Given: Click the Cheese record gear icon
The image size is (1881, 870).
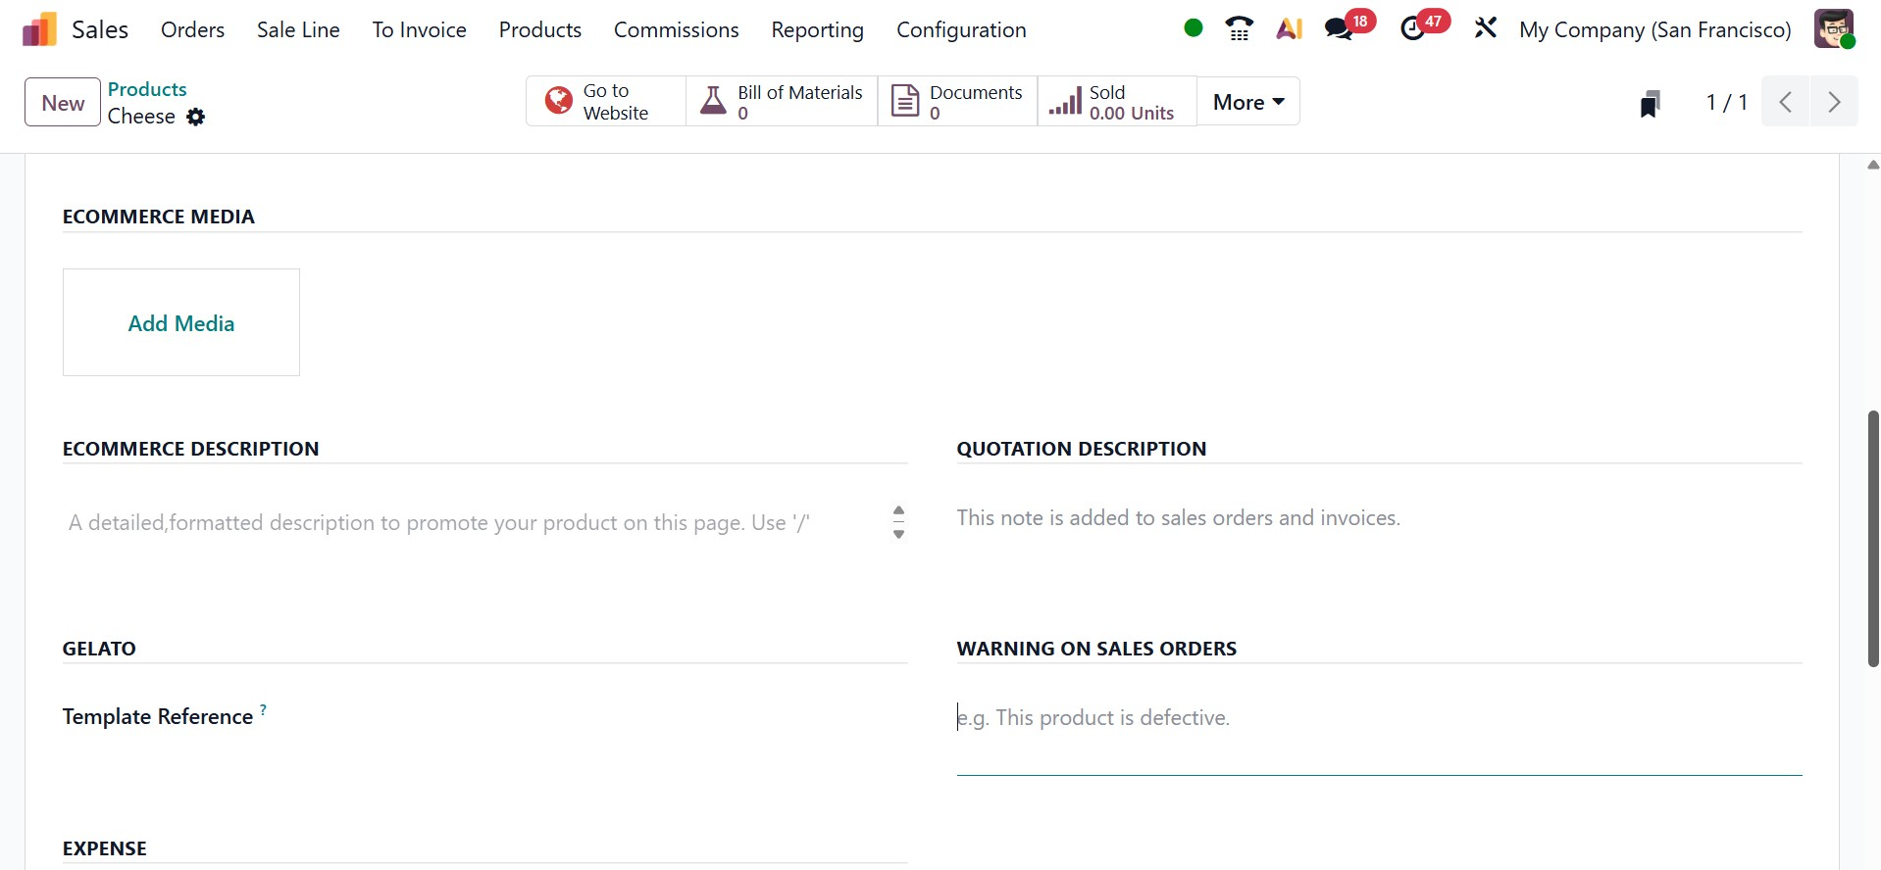Looking at the screenshot, I should [x=196, y=117].
